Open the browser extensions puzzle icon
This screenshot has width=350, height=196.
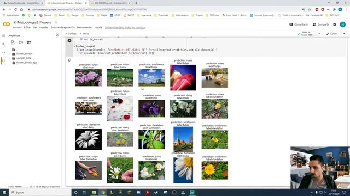coord(334,9)
